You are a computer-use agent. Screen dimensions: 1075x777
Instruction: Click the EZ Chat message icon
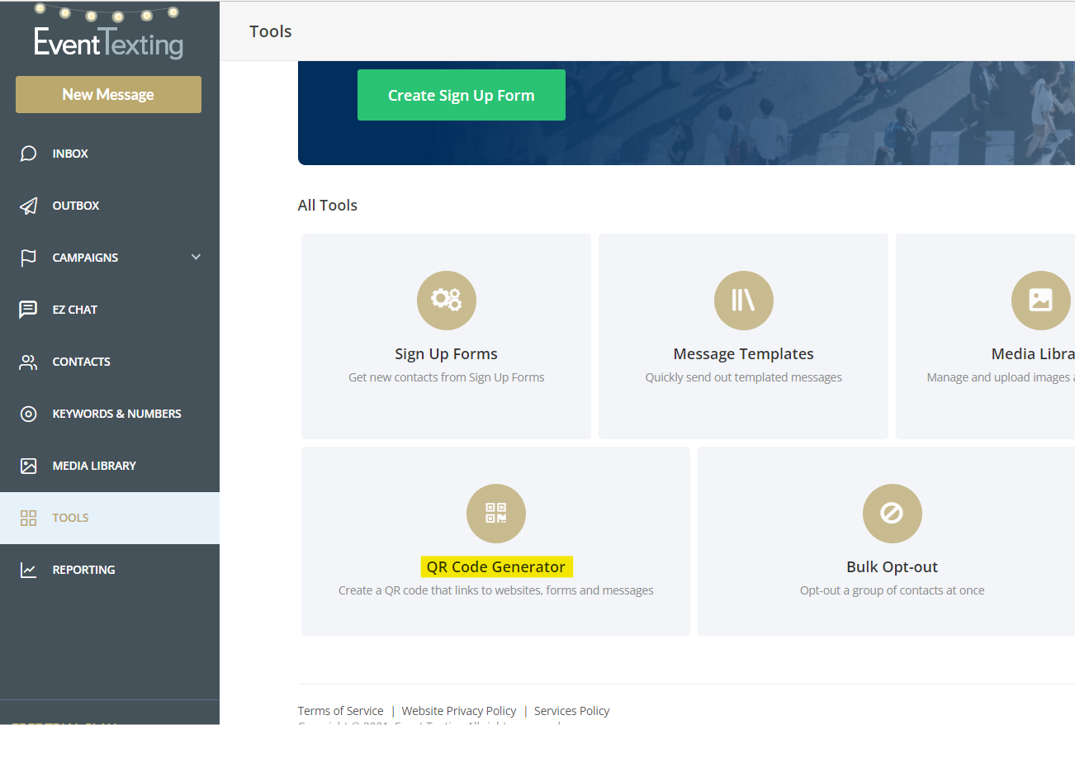28,310
